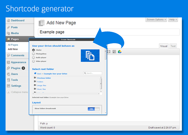The height and width of the screenshot is (135, 188).
Task: Click the All Pages submenu link
Action: [13, 45]
